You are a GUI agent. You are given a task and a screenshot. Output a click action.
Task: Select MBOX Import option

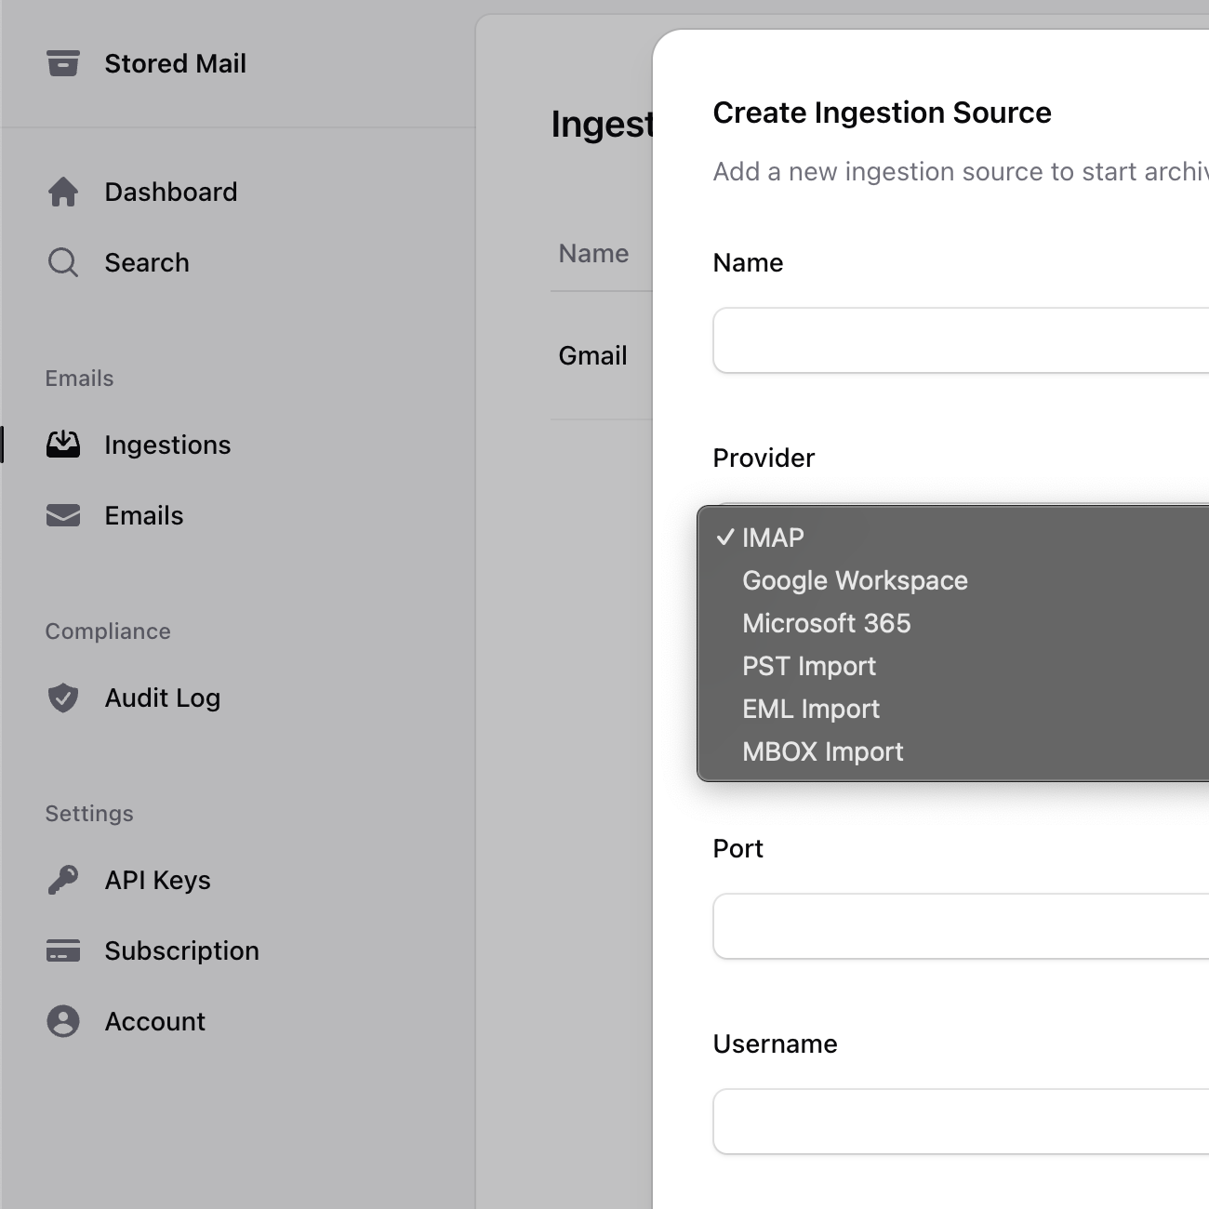(x=822, y=751)
